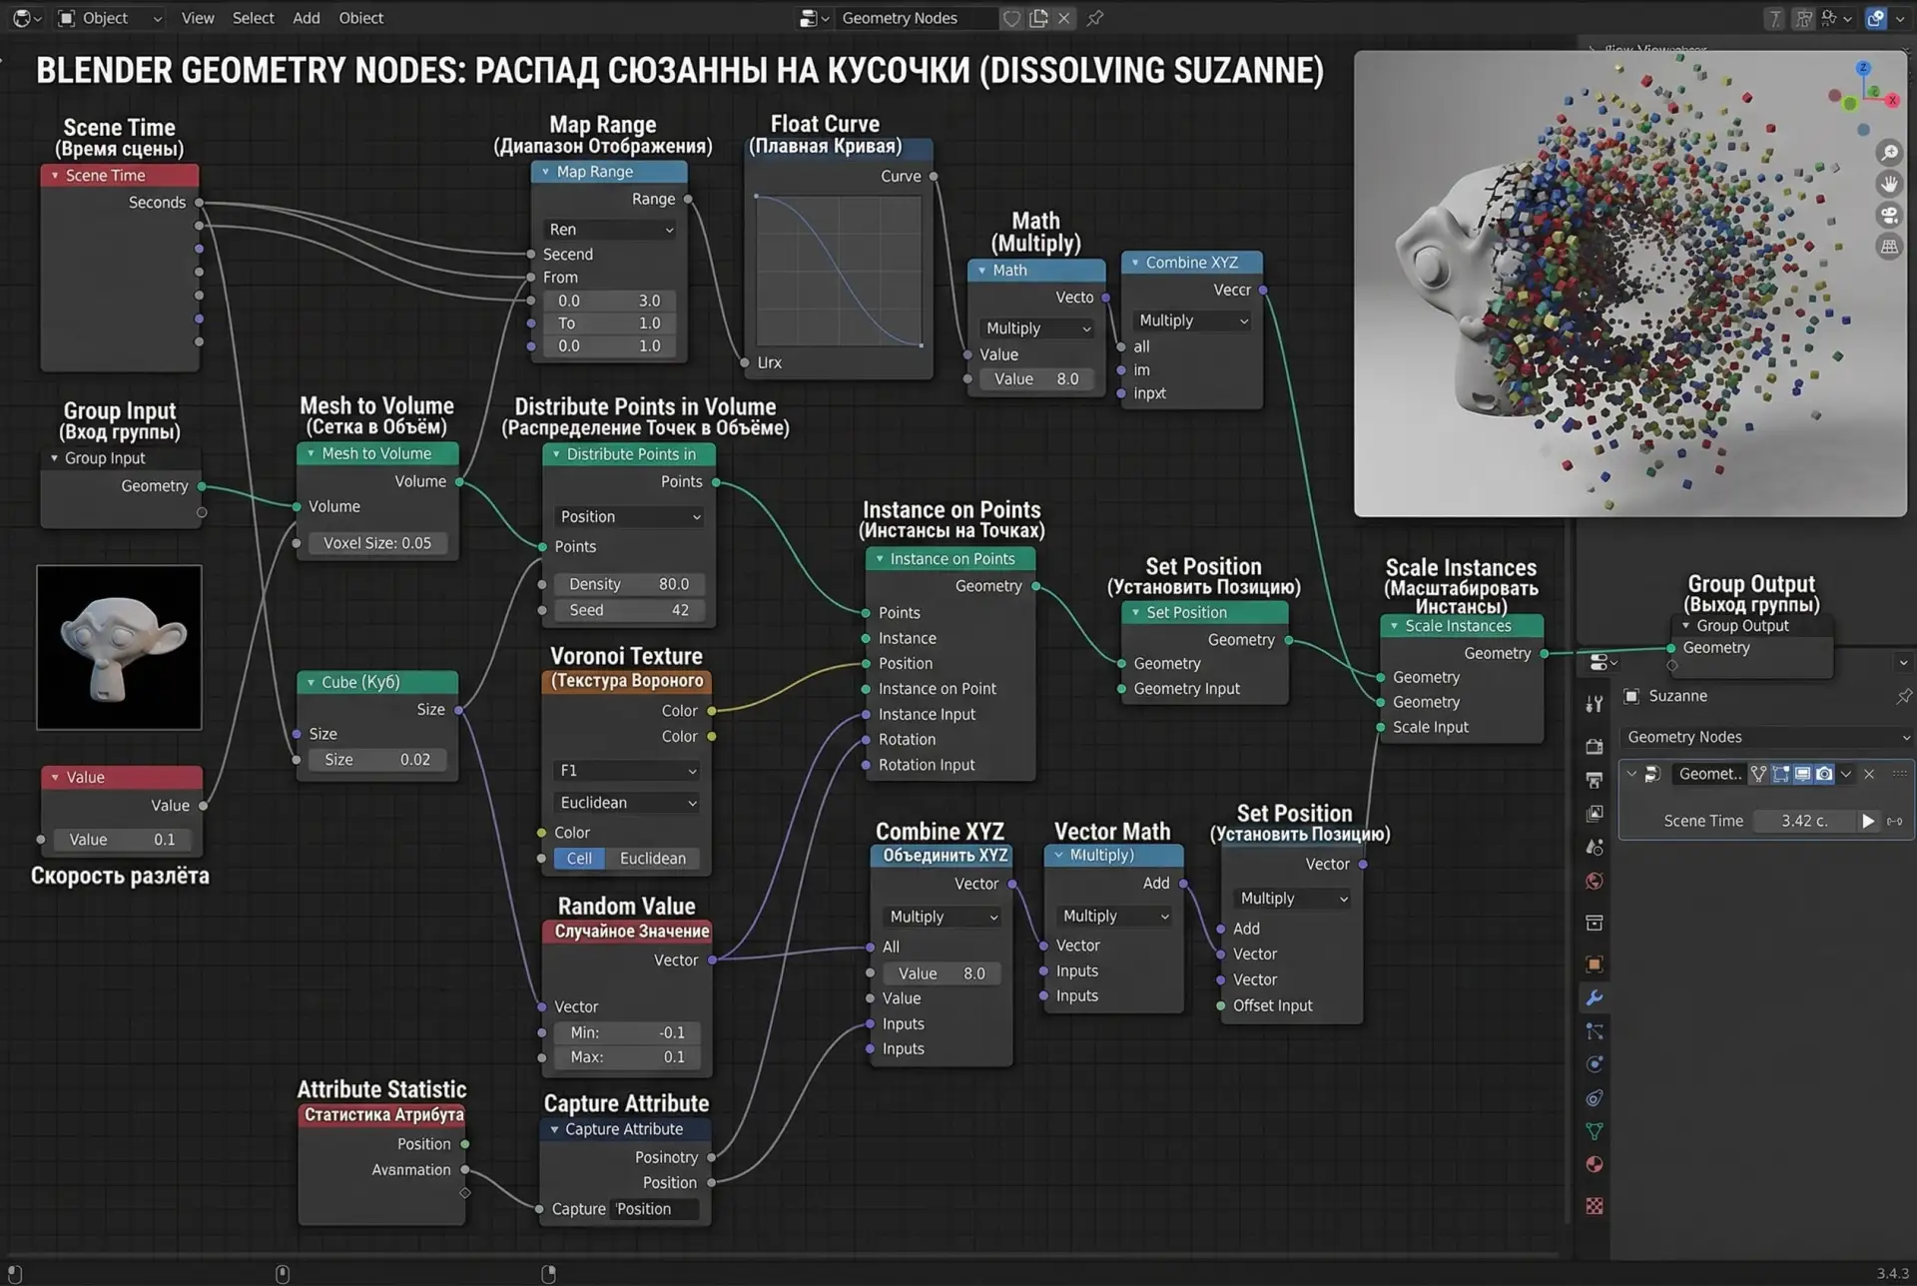Click the Capture Position attribute field
The image size is (1917, 1286).
coord(655,1209)
